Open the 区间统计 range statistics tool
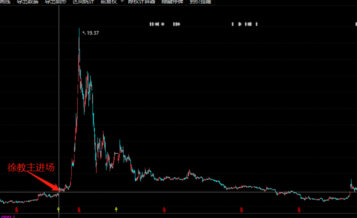This screenshot has height=218, width=357. click(84, 2)
